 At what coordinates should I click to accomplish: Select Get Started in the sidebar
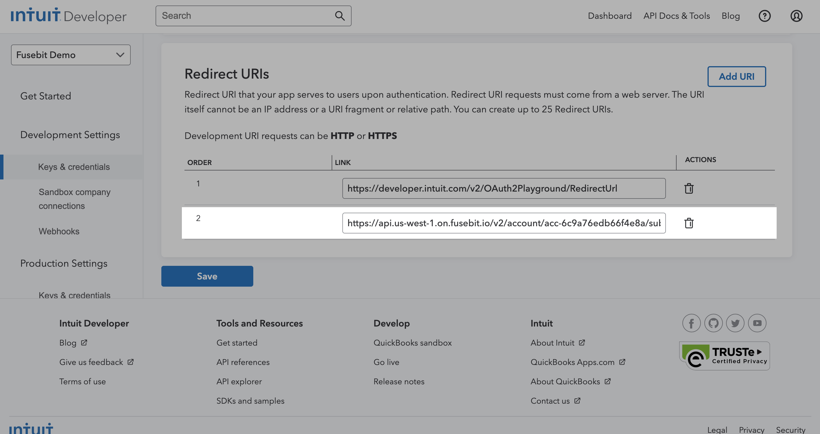45,96
